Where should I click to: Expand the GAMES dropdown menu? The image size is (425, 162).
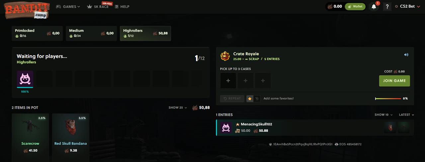point(68,6)
